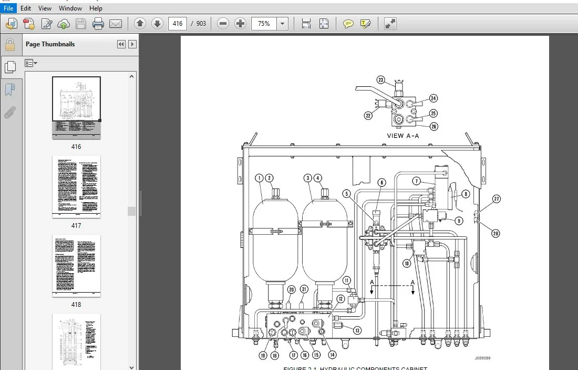Select page 416 thumbnail
Image resolution: width=578 pixels, height=370 pixels.
pos(76,108)
